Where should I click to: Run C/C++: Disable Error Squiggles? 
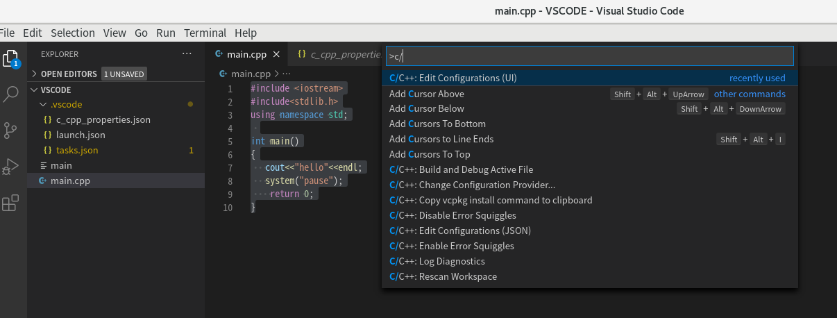tap(591, 215)
